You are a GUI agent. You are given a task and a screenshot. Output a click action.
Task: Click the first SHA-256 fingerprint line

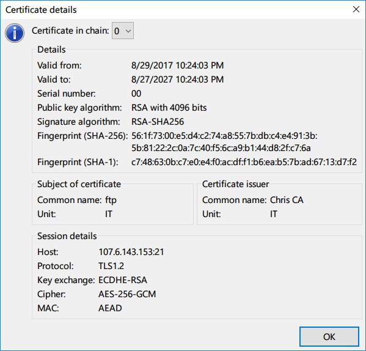224,136
